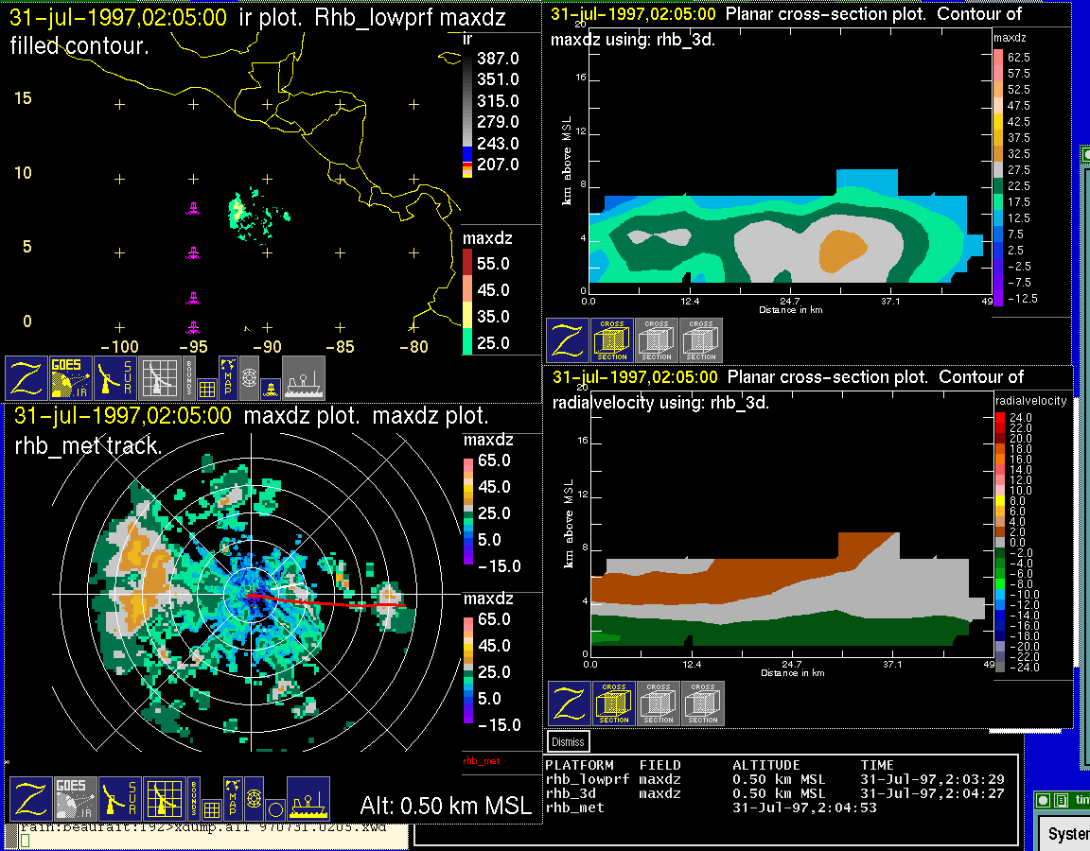The image size is (1090, 851).
Task: Select the active cross-section icon in the maxdz cross-section panel
Action: point(612,340)
